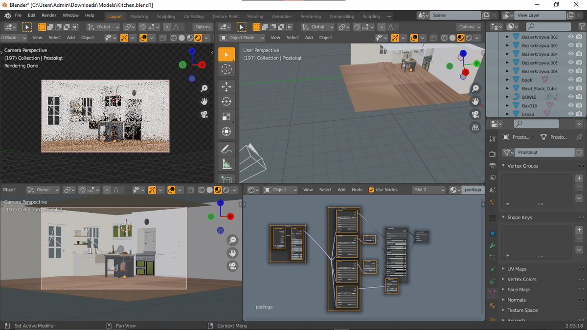587x330 pixels.
Task: Uncheck the Use Nodes checkbox
Action: coord(371,190)
